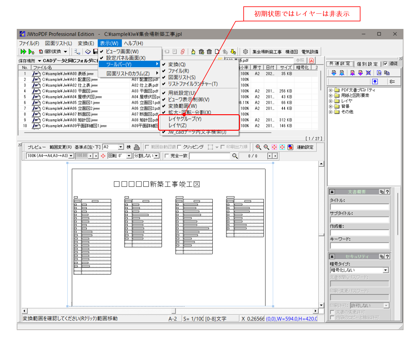This screenshot has width=419, height=340.
Task: Click the gear settings icon in top toolbar
Action: 245,52
